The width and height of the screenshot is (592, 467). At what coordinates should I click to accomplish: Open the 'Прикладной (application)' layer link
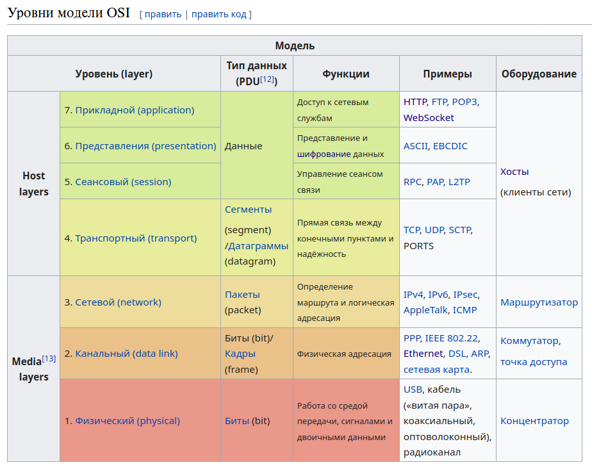coord(135,110)
